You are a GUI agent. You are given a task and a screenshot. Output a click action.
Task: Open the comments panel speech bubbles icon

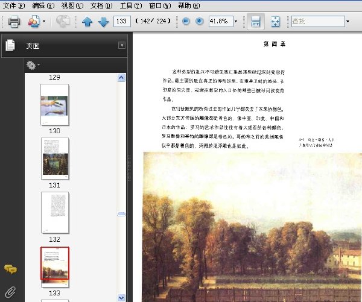point(10,269)
